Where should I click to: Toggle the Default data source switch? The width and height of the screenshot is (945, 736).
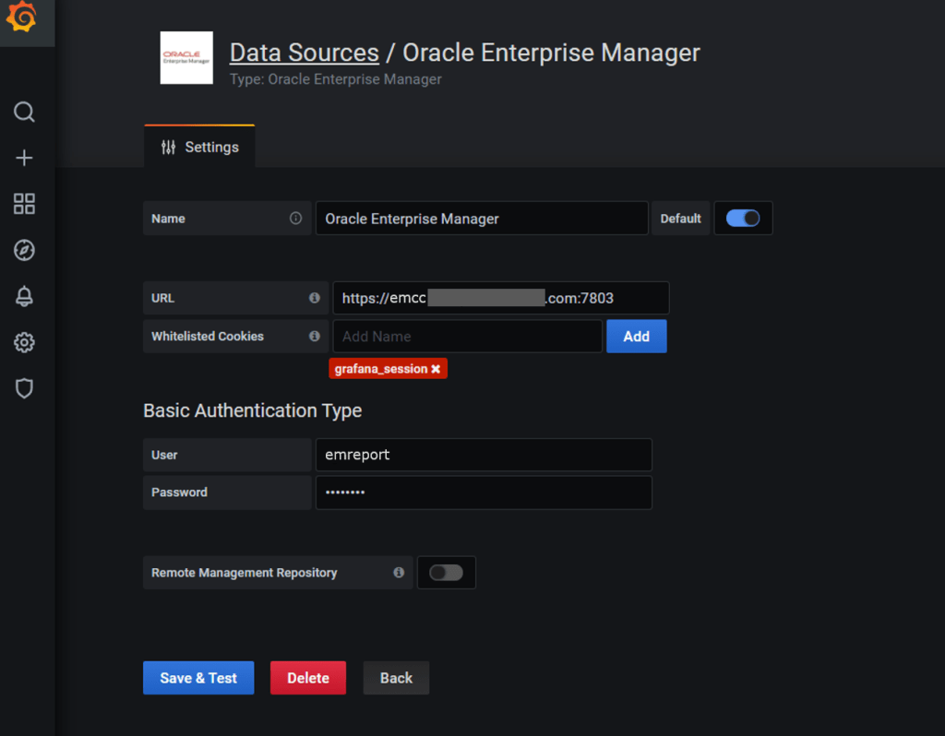pyautogui.click(x=743, y=219)
